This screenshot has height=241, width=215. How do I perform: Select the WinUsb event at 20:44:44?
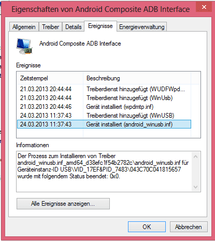[104, 98]
